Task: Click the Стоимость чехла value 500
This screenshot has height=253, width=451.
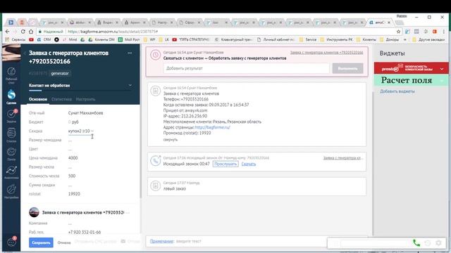Action: point(72,176)
